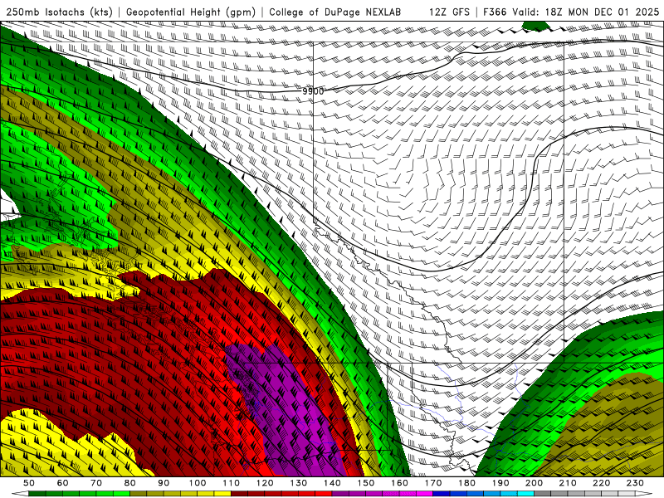Click the olive swatch below '80' in legend
This screenshot has width=664, height=498.
pyautogui.click(x=139, y=494)
